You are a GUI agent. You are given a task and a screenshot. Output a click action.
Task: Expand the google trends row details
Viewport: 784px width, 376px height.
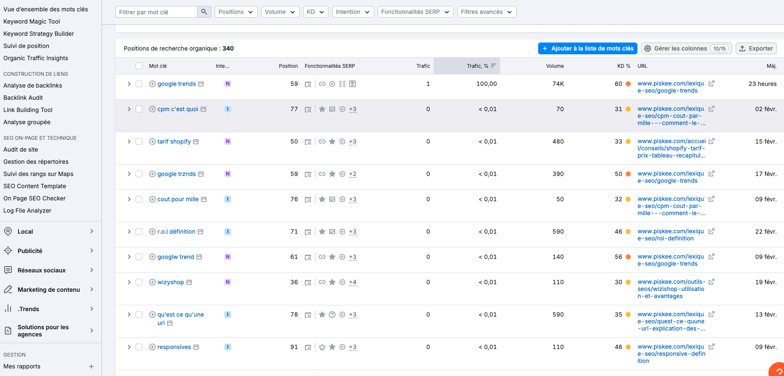[129, 84]
